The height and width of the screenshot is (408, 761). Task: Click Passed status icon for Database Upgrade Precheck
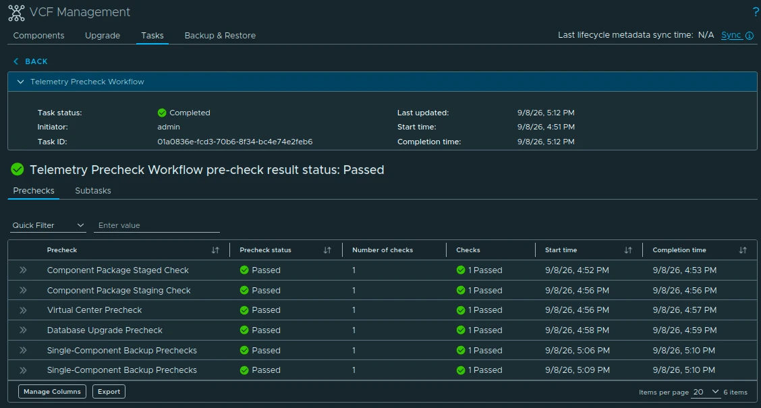point(244,330)
